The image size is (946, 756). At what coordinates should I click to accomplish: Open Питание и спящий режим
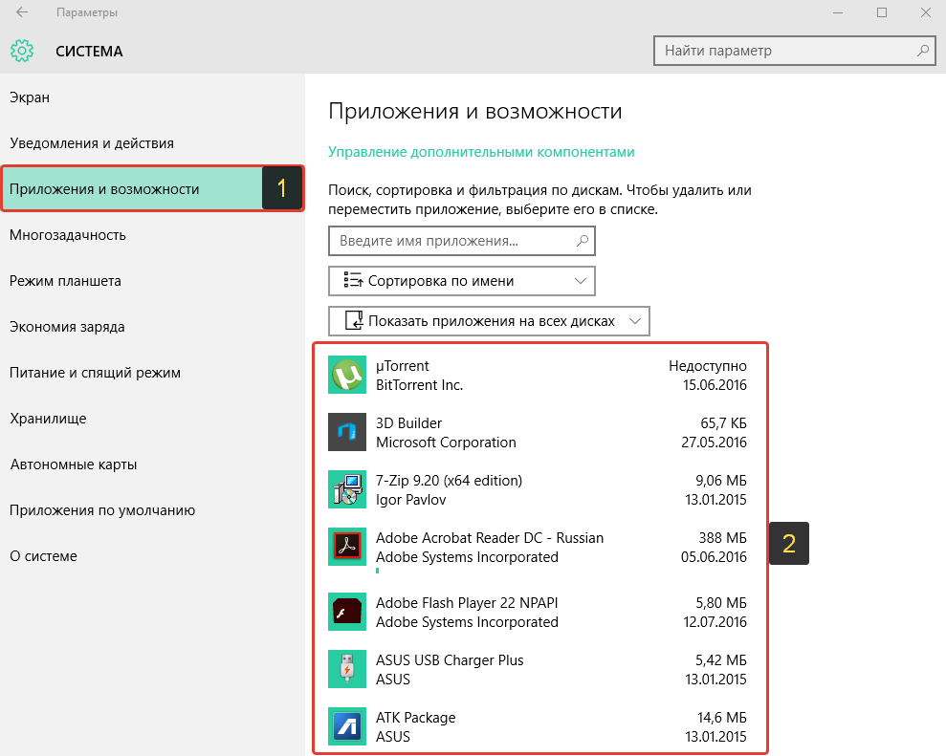(x=152, y=372)
